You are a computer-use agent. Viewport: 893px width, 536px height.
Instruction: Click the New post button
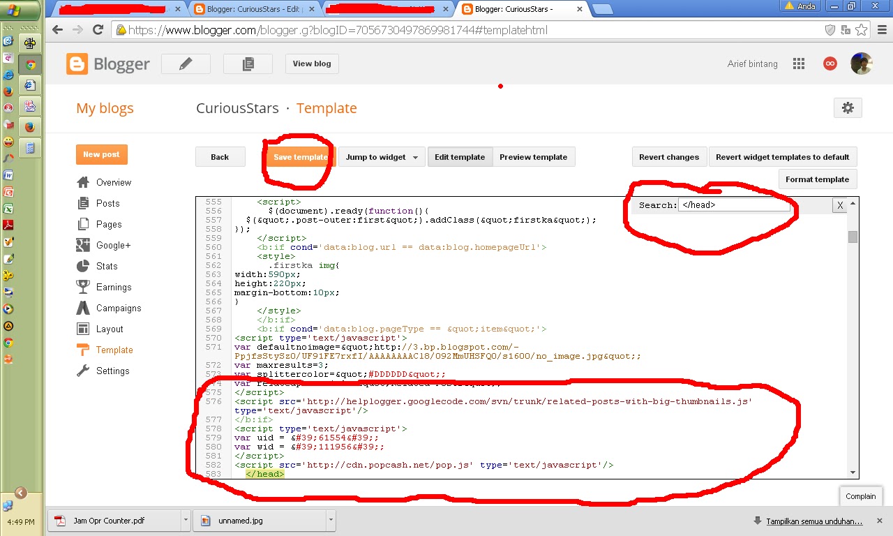point(101,154)
